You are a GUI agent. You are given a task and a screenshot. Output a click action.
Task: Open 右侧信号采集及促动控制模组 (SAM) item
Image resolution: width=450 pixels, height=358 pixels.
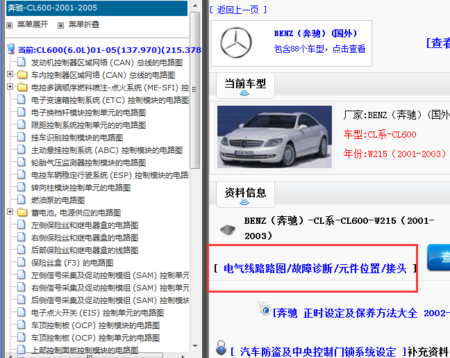tap(110, 288)
